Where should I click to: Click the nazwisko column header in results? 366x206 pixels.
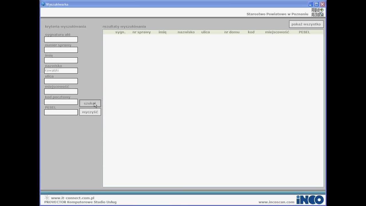point(186,32)
